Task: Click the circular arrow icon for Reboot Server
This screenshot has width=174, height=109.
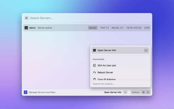Action: coord(94,72)
